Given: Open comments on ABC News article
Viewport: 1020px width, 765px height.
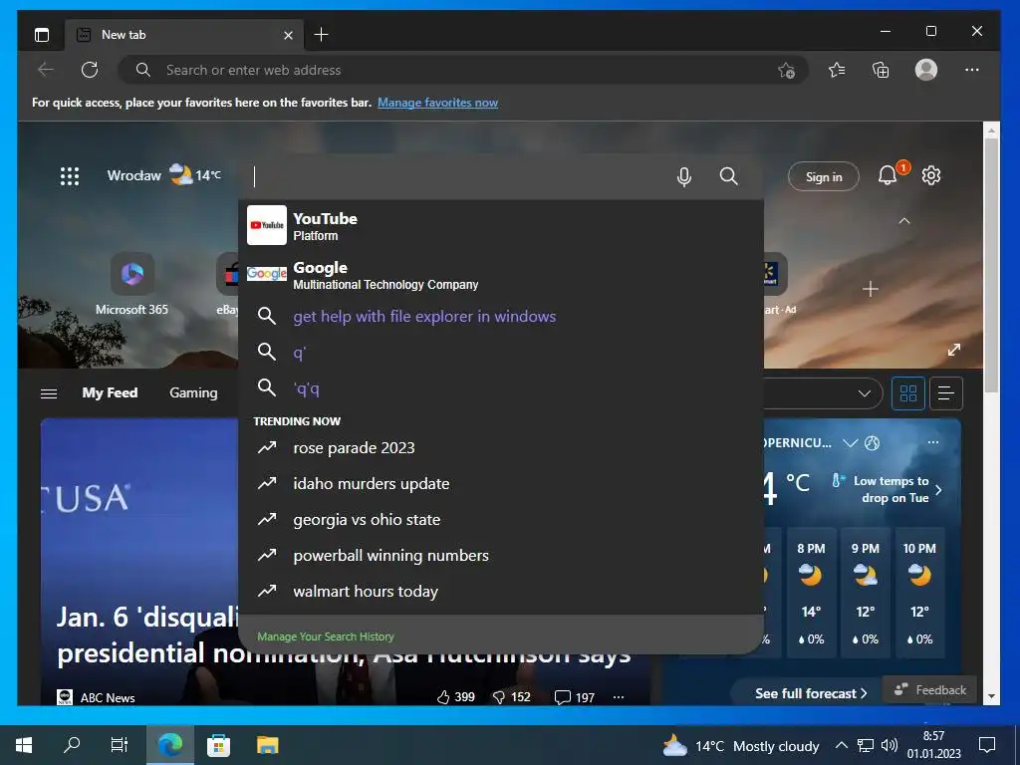Looking at the screenshot, I should [575, 697].
